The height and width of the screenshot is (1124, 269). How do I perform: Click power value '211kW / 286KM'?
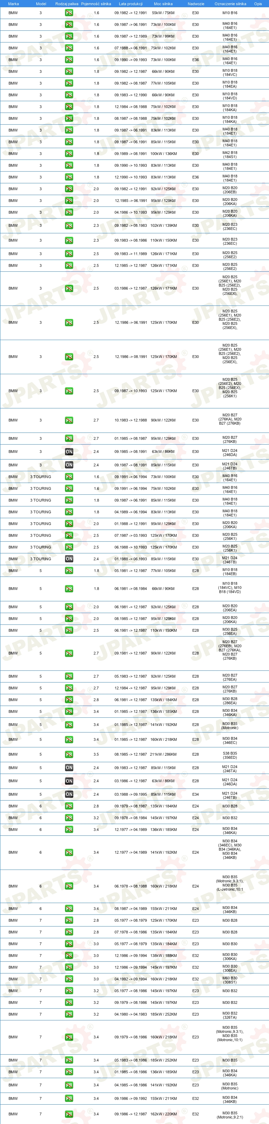[x=163, y=754]
